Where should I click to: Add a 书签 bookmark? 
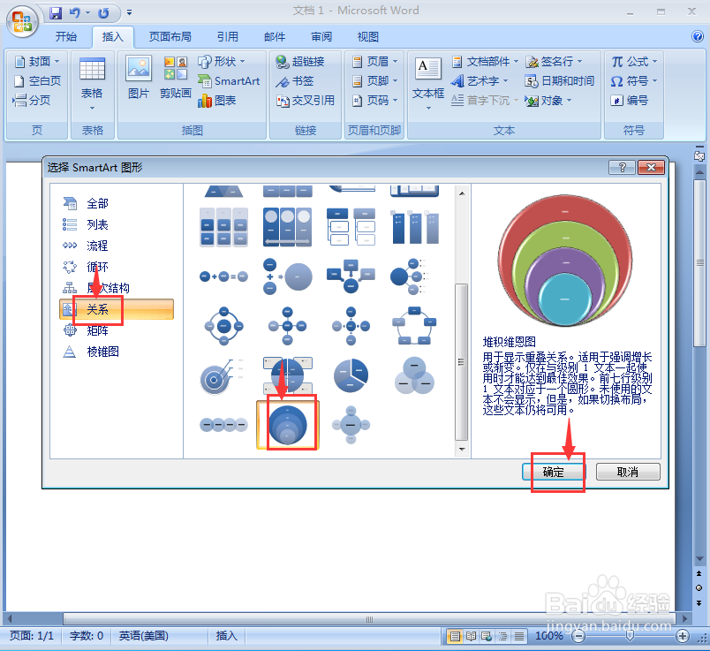click(295, 81)
